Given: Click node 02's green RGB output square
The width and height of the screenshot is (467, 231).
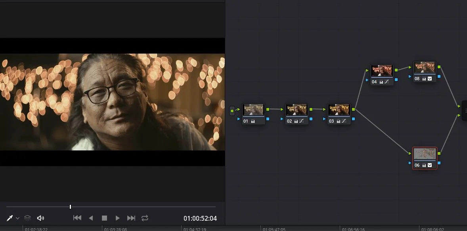Looking at the screenshot, I should click(311, 110).
